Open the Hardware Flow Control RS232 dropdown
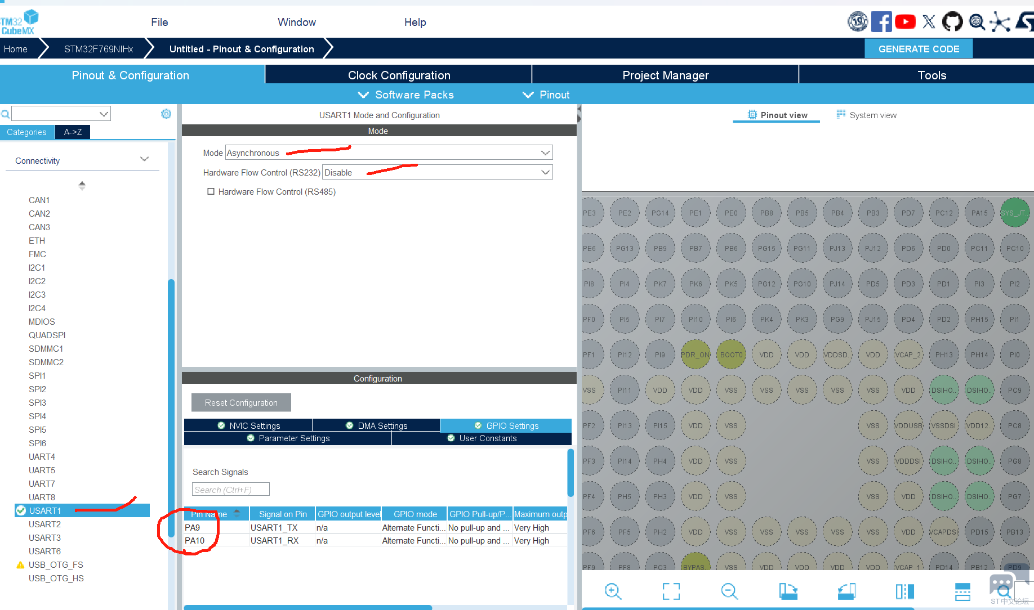This screenshot has width=1034, height=610. coord(438,172)
